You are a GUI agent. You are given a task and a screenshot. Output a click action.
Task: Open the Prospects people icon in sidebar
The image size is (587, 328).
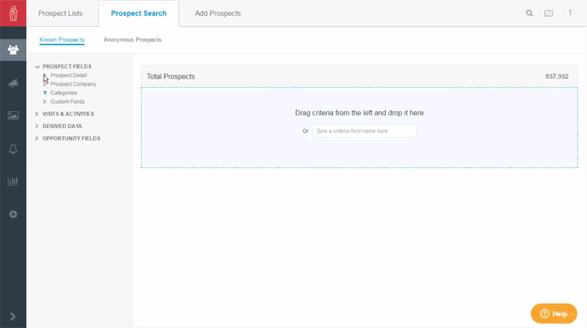tap(13, 49)
